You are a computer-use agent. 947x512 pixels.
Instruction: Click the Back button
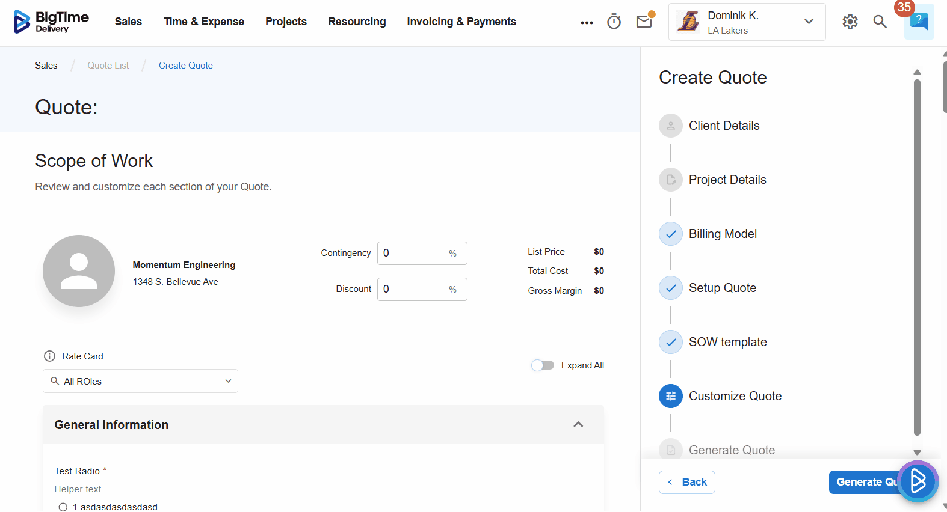(x=686, y=482)
